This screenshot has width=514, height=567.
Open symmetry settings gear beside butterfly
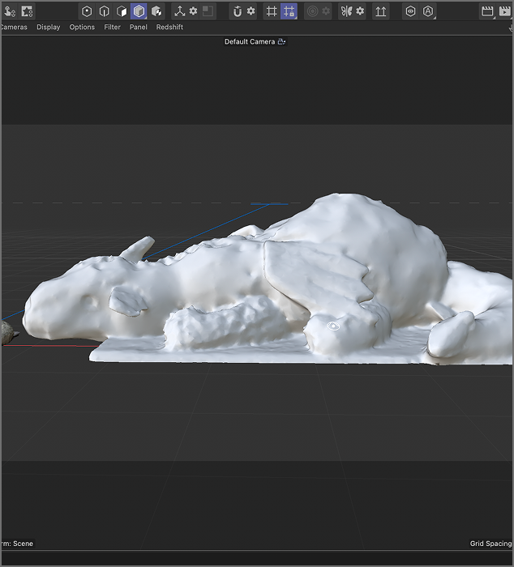[x=360, y=11]
